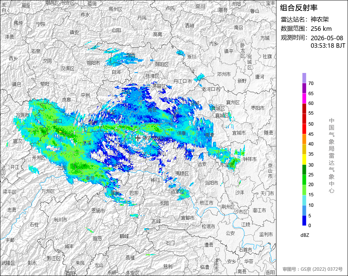Click the 松滋市 map label
This screenshot has width=348, height=276.
pyautogui.click(x=208, y=226)
